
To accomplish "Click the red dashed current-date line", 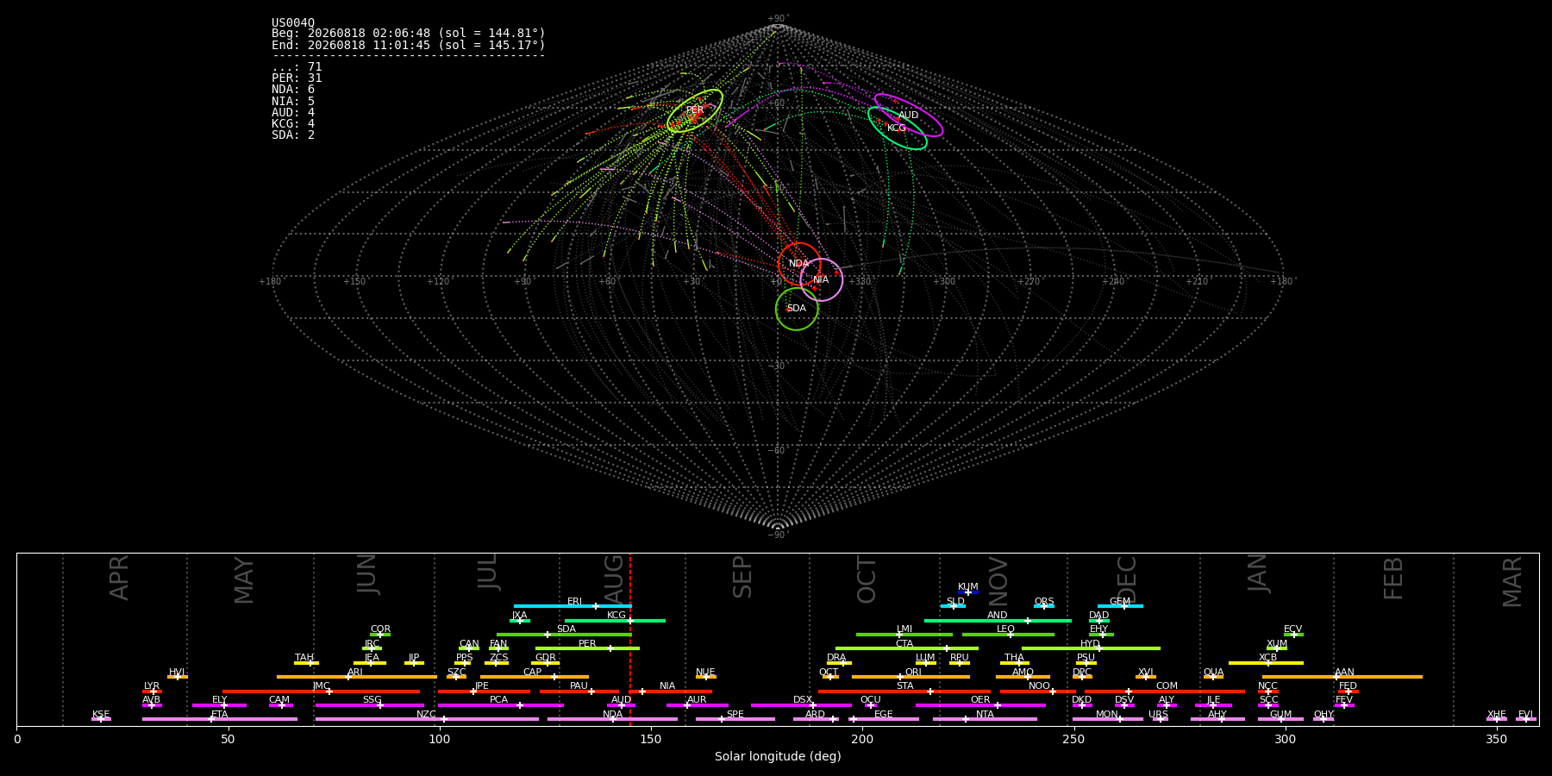I will click(x=630, y=639).
